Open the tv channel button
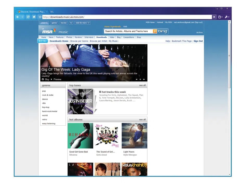Image resolution: width=246 pixels, height=184 pixels. pos(71,23)
